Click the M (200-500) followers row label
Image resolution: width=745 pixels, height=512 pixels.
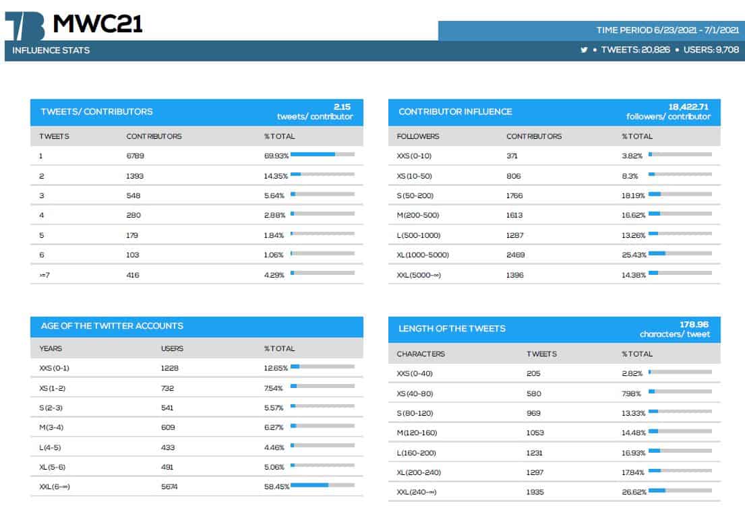[x=417, y=215]
